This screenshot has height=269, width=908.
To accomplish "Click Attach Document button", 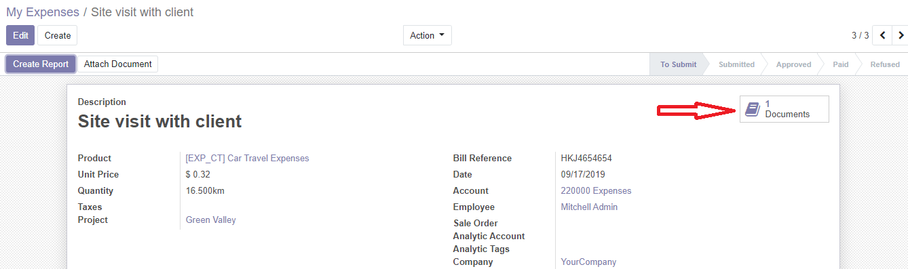I will pyautogui.click(x=118, y=64).
